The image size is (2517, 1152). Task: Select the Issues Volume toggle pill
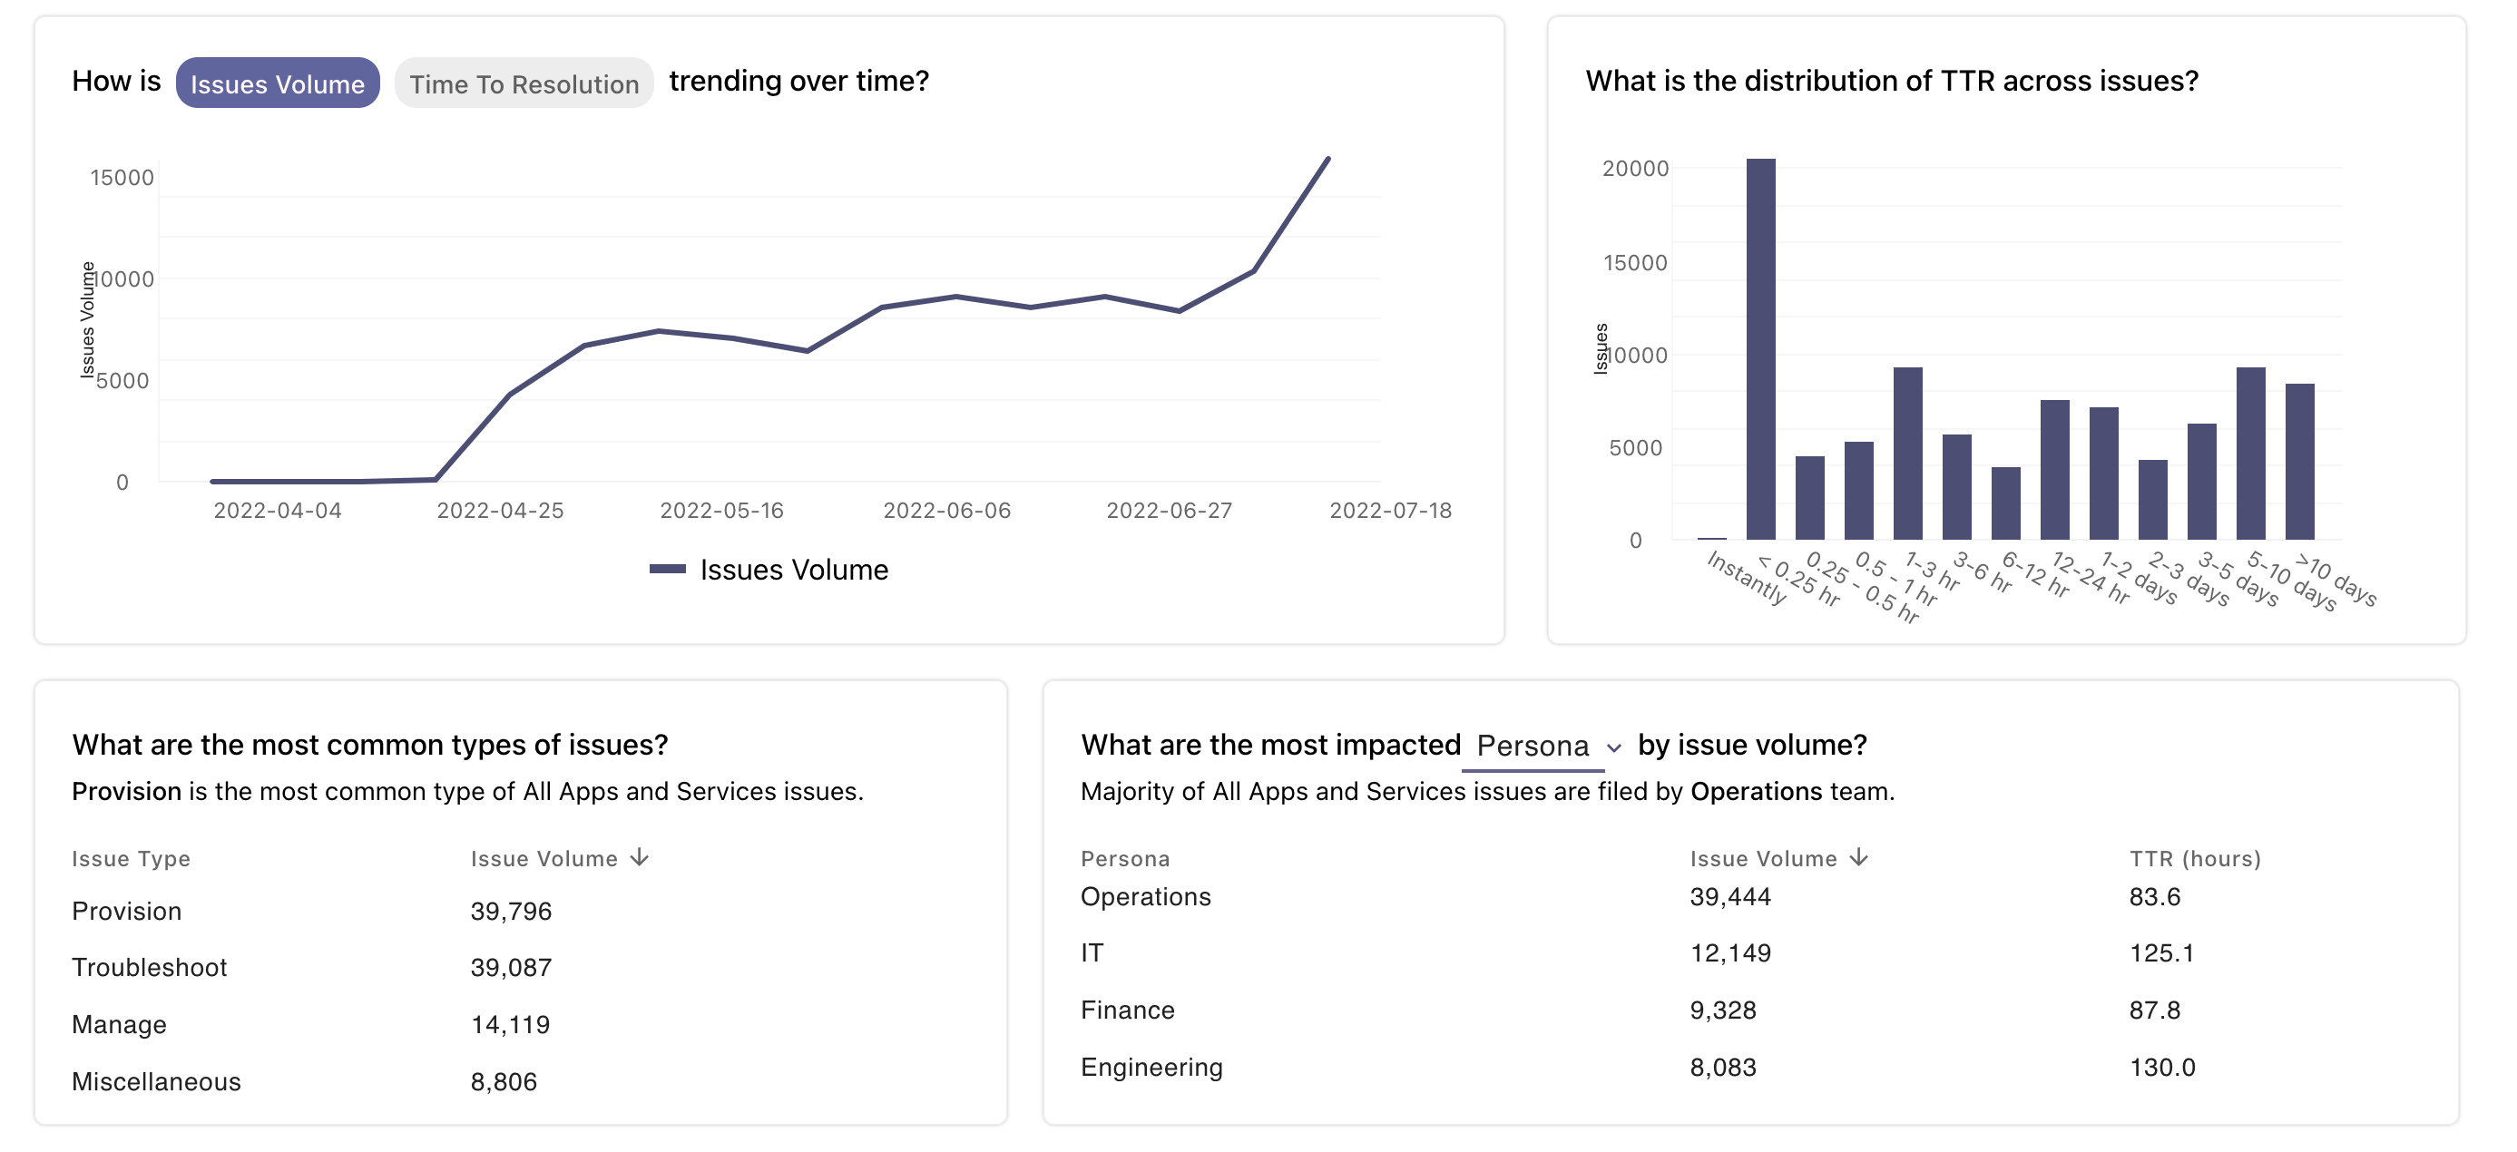(x=278, y=84)
